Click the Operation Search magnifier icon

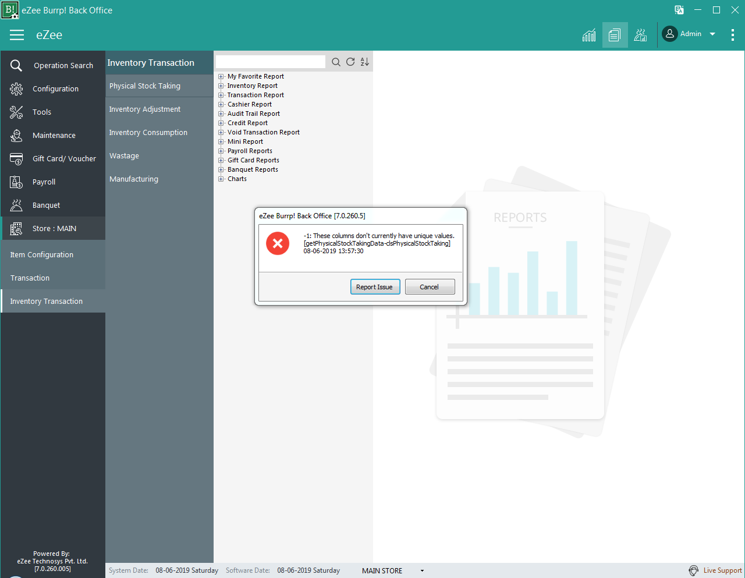click(16, 66)
